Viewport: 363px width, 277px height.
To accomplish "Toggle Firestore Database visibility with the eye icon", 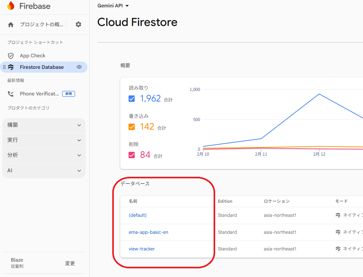I will click(79, 67).
